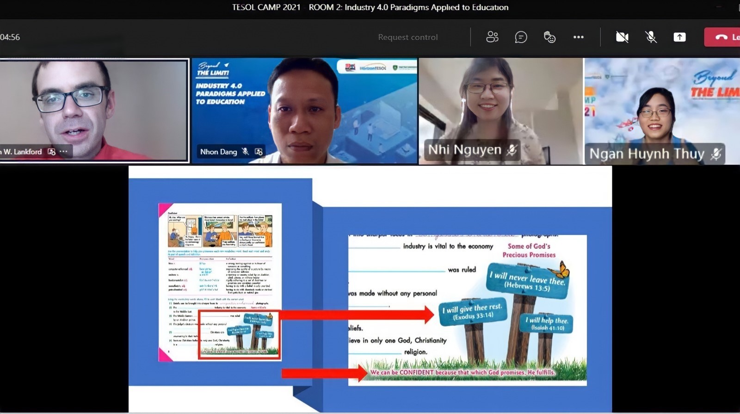
Task: Toggle the camera on or off
Action: tap(622, 37)
